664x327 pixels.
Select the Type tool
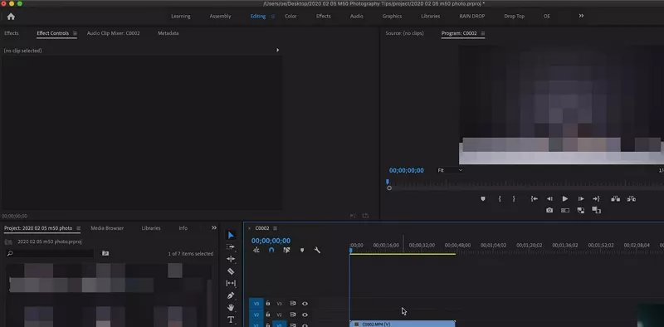click(x=231, y=320)
